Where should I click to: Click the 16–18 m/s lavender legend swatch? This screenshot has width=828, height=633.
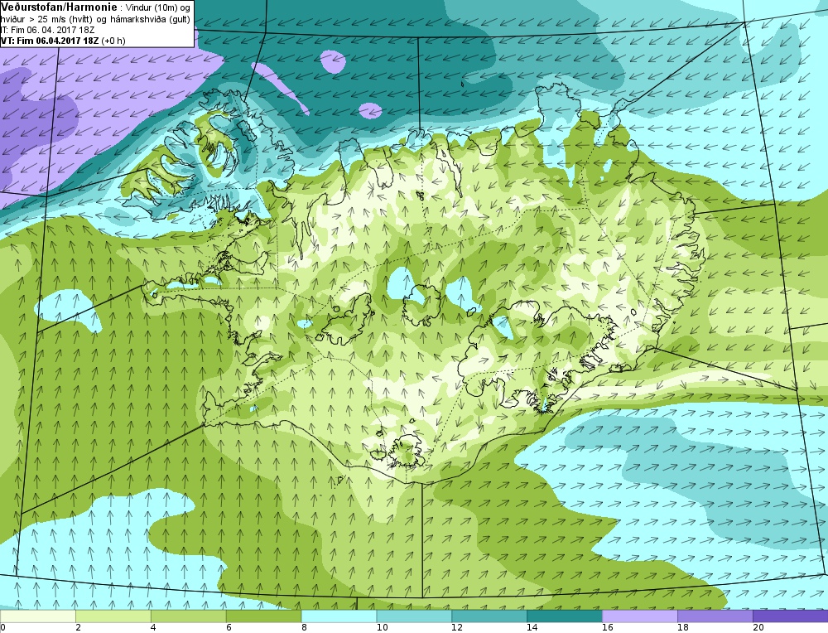pos(640,616)
